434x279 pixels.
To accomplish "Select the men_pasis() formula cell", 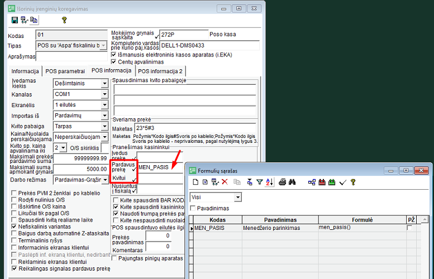I will tap(363, 228).
